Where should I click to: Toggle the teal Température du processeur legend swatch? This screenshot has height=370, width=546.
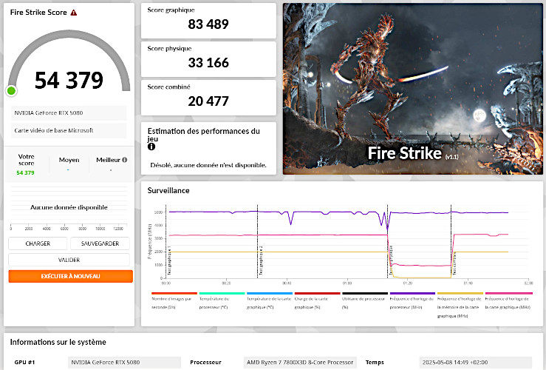222,293
